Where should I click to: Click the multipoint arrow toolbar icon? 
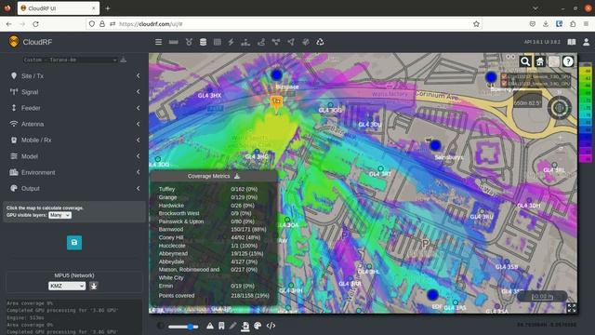pyautogui.click(x=291, y=42)
